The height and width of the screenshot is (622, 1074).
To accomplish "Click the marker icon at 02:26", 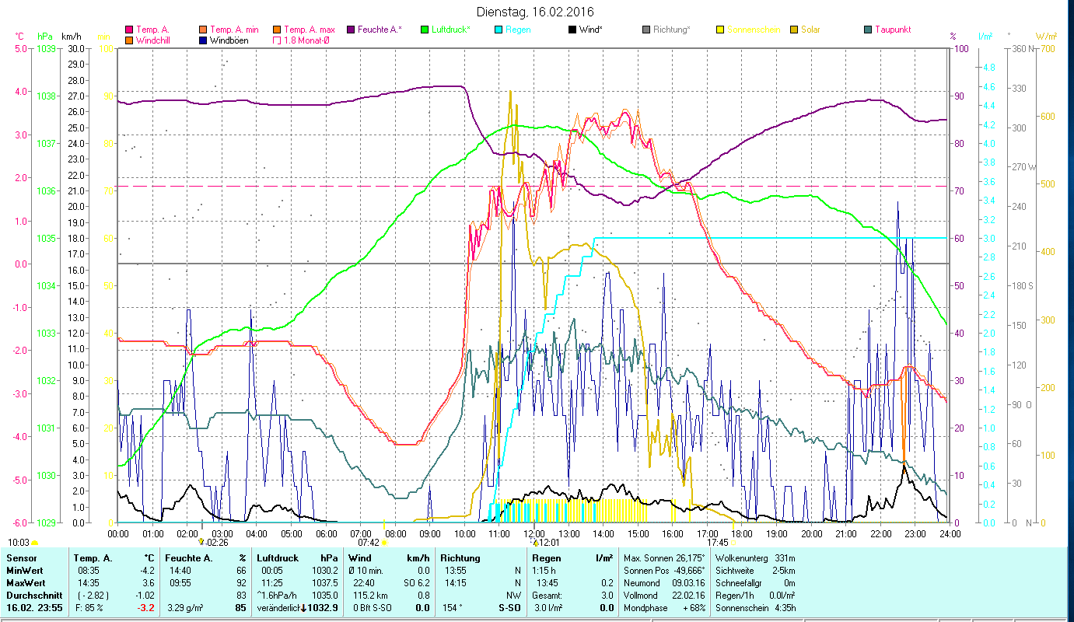I will (x=202, y=542).
